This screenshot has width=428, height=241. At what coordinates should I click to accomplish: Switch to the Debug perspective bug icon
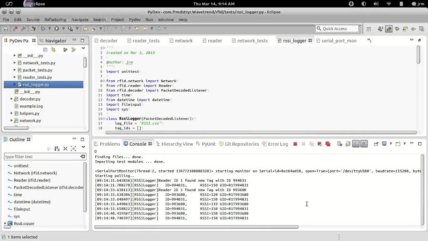397,29
